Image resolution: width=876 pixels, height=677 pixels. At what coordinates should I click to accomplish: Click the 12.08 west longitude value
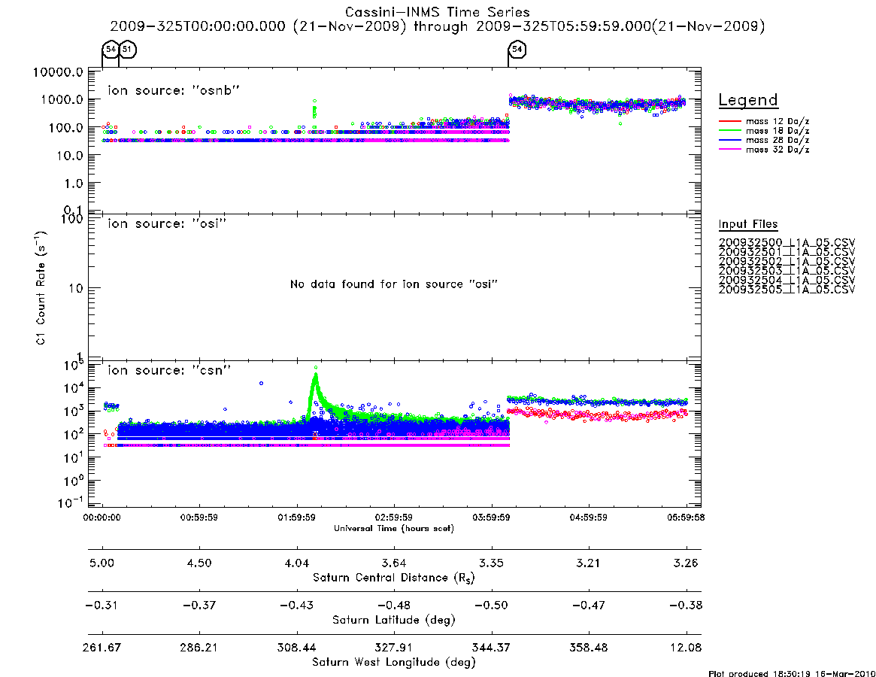pos(686,648)
